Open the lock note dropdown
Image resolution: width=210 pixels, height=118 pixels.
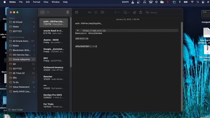[x=117, y=12]
